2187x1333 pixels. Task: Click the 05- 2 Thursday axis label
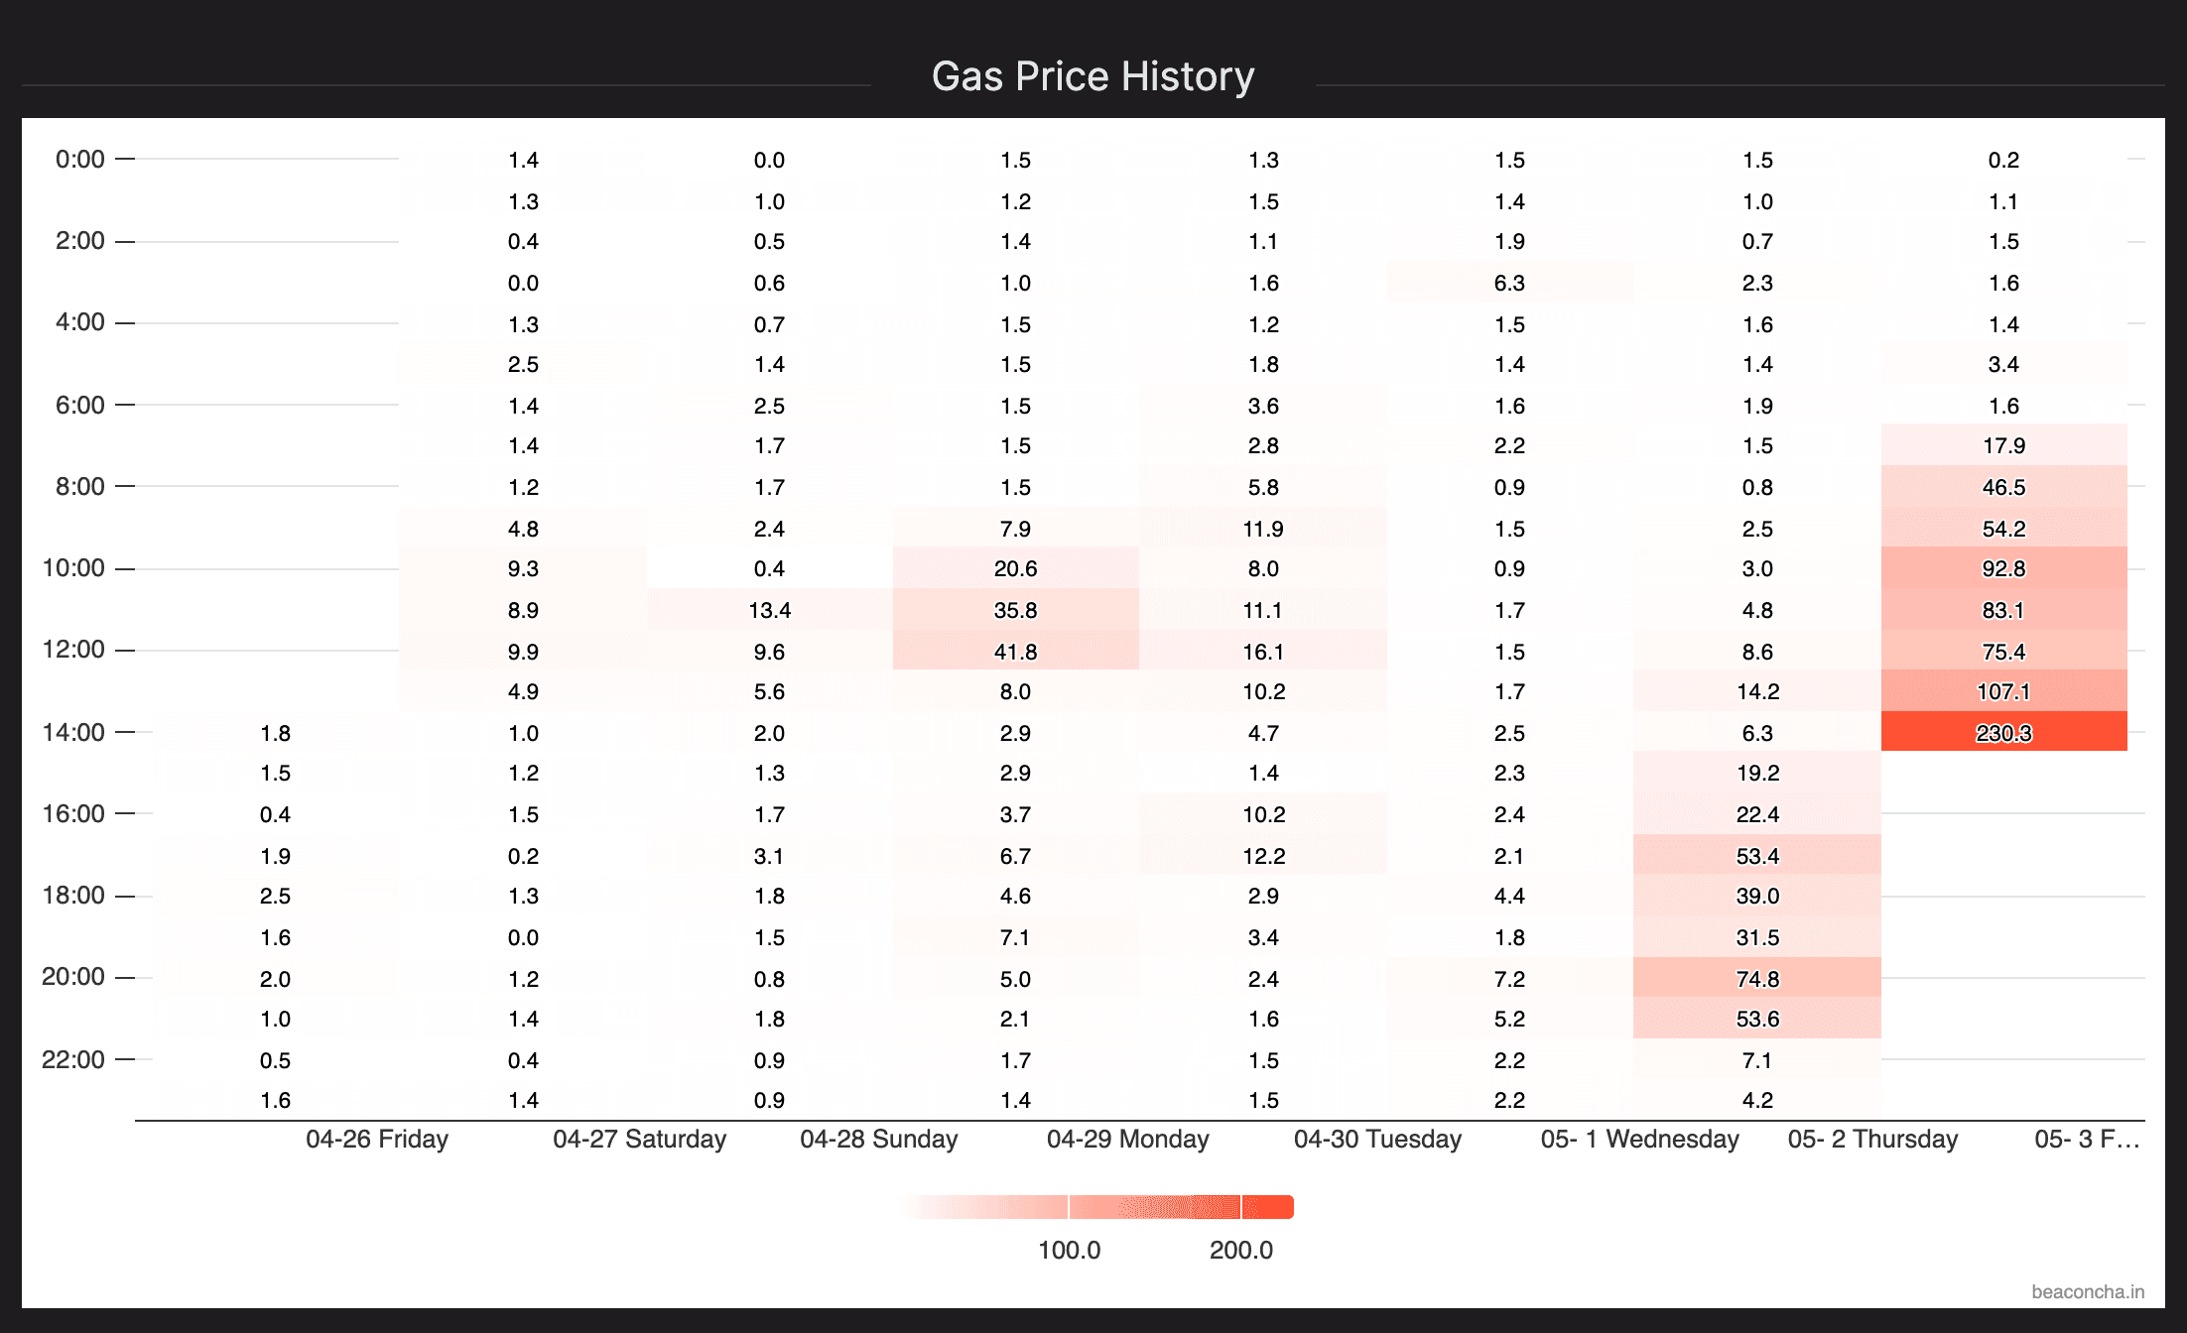(1872, 1139)
